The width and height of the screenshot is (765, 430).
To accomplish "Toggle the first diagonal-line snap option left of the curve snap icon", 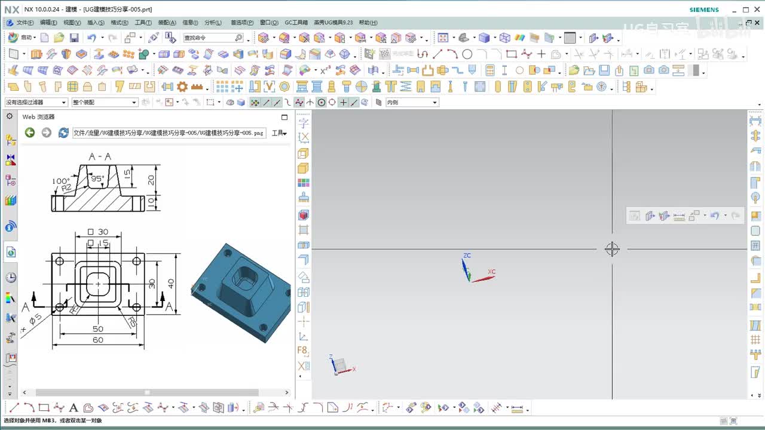I will pos(267,103).
